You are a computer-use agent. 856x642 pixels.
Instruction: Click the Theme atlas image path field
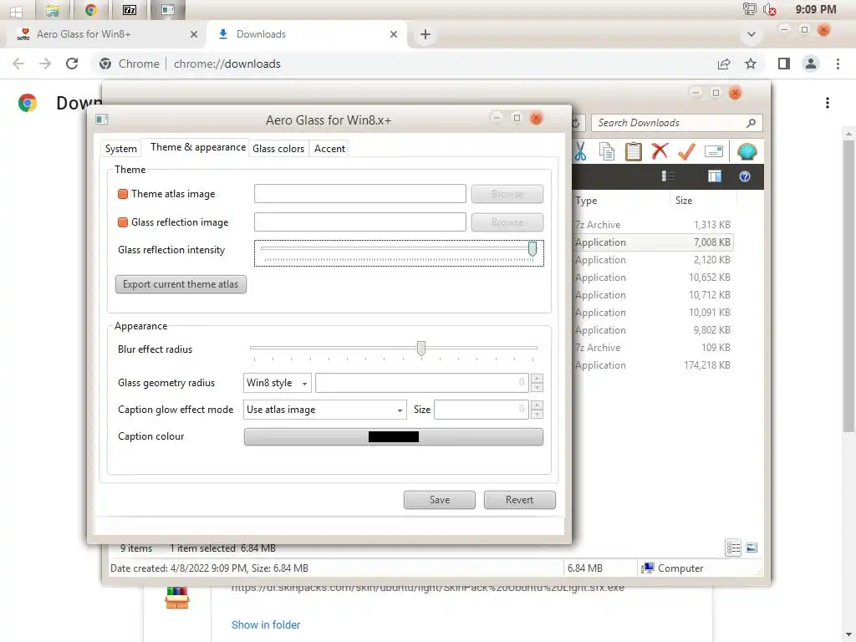click(x=359, y=194)
